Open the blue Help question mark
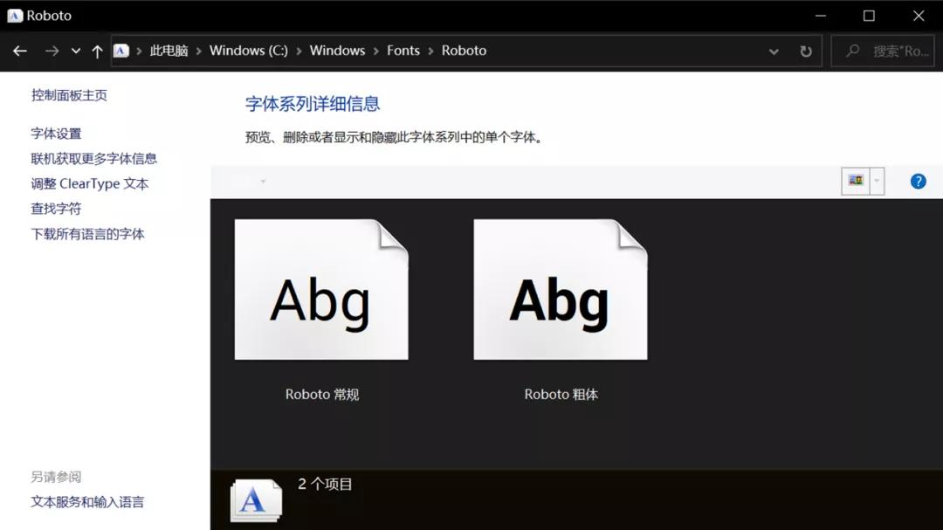Viewport: 943px width, 530px height. click(x=918, y=181)
